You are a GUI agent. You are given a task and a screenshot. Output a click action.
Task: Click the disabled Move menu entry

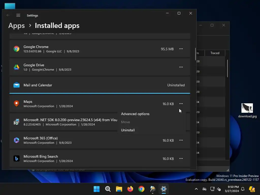click(125, 122)
